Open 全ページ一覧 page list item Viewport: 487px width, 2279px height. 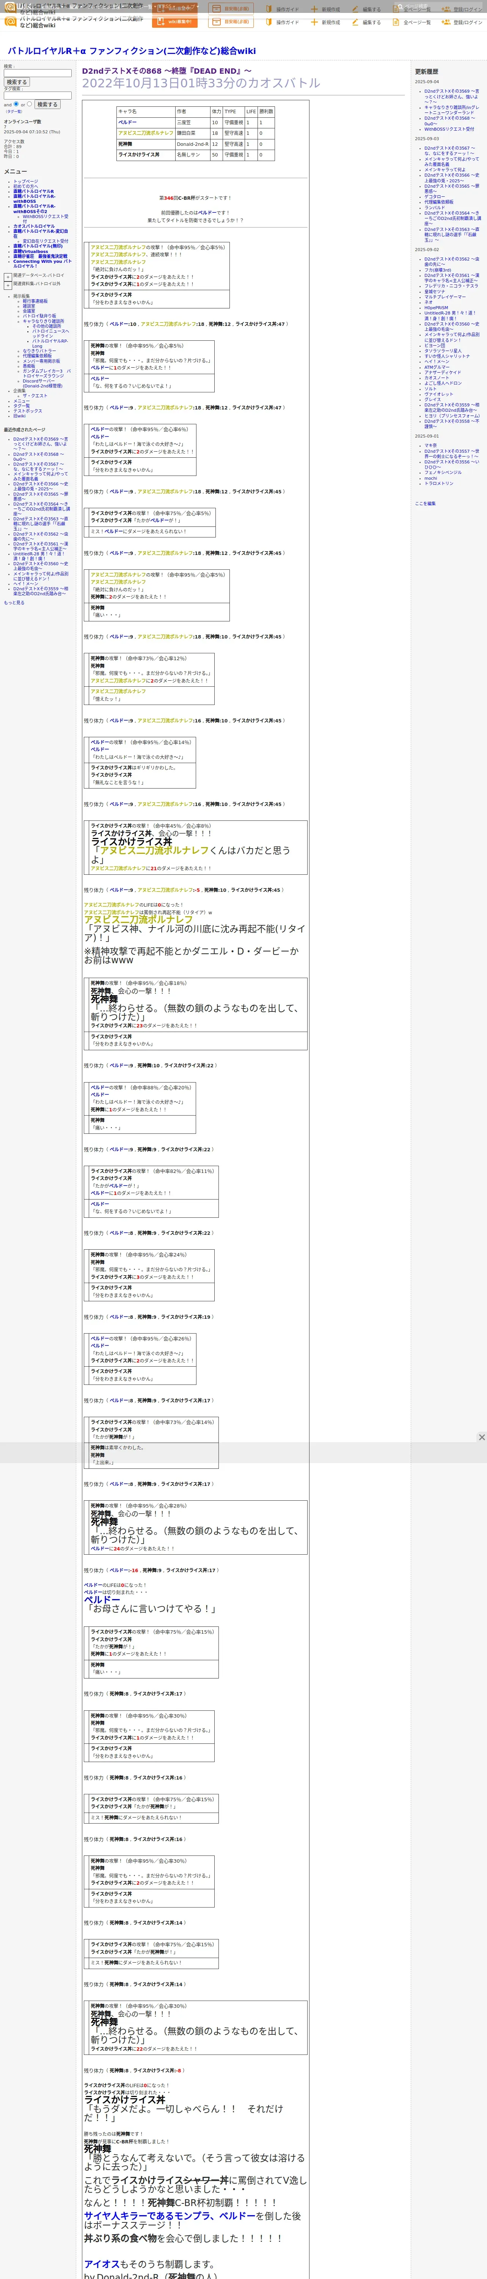[411, 22]
